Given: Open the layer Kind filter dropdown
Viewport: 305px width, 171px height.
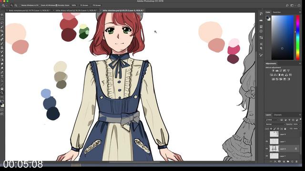Looking at the screenshot, I should click(272, 120).
